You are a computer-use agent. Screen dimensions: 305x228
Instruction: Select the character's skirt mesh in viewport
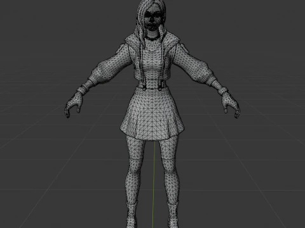(152, 114)
